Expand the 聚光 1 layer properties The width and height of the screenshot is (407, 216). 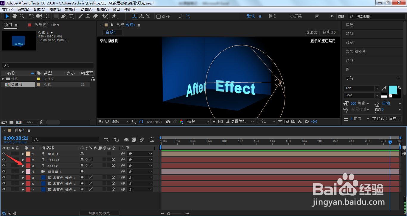23,154
